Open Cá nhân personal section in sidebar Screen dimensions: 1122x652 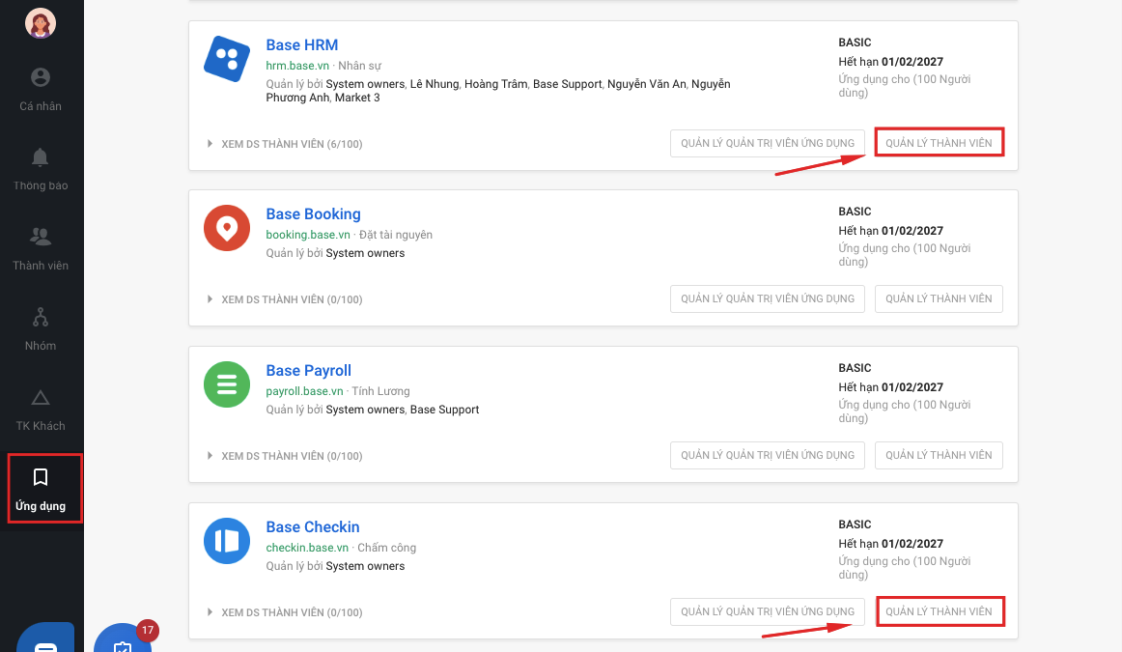pos(41,90)
